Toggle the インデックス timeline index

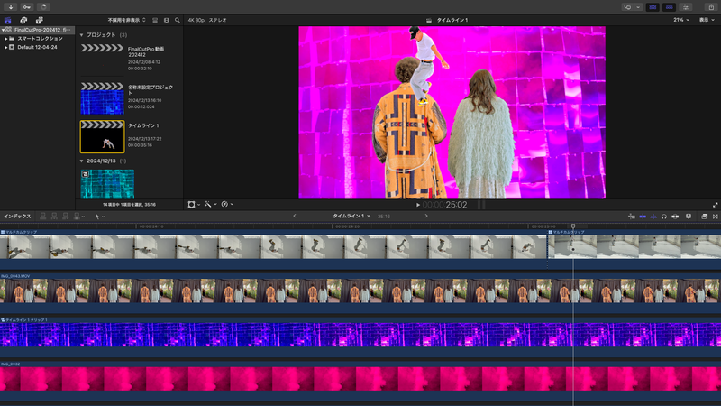(x=17, y=217)
